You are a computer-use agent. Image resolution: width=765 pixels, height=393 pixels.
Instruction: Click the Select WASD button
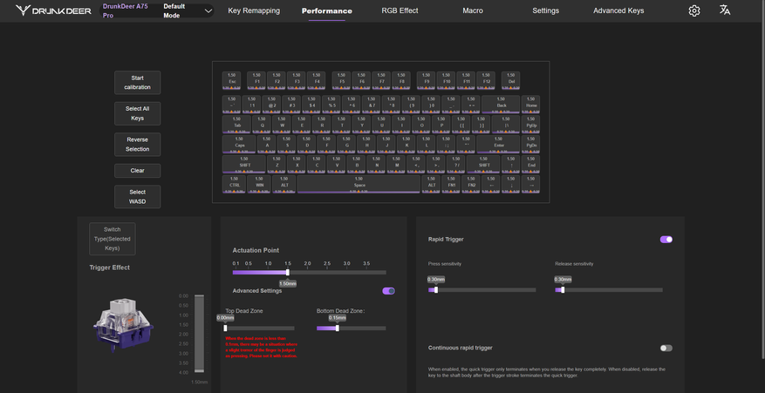[x=137, y=197]
